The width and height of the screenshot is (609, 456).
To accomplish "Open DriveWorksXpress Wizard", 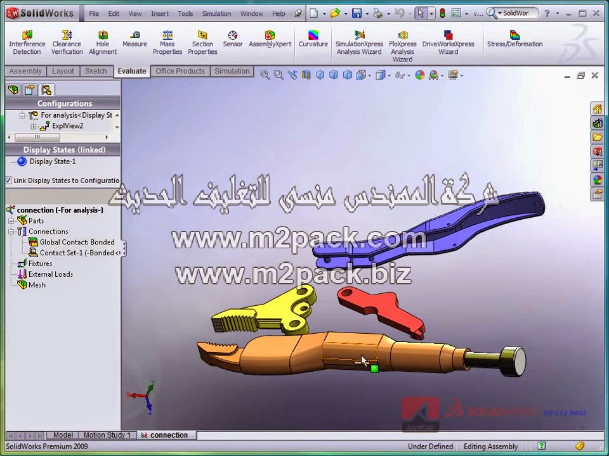I will (x=449, y=42).
